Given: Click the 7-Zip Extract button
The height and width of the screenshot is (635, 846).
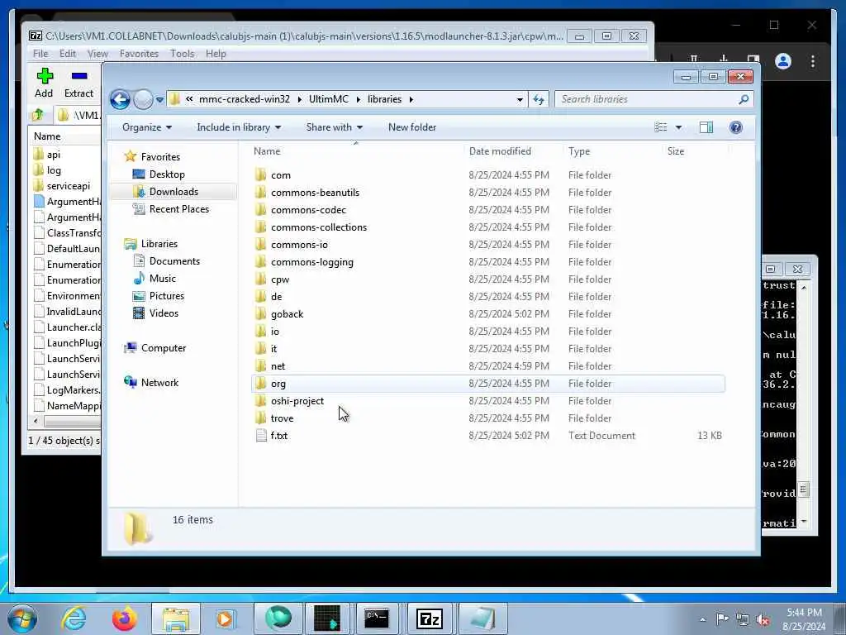Looking at the screenshot, I should click(78, 83).
